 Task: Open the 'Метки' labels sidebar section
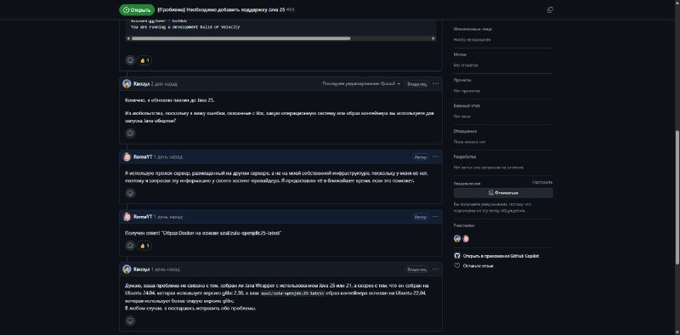(x=460, y=54)
